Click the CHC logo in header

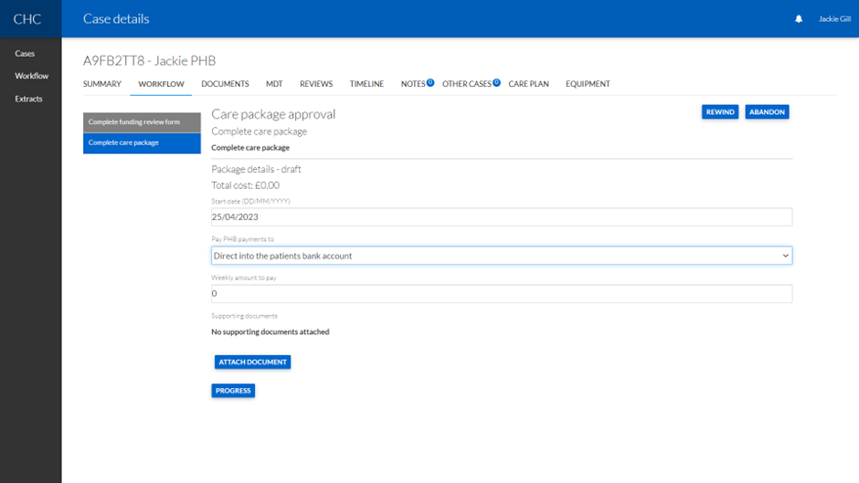click(x=27, y=19)
